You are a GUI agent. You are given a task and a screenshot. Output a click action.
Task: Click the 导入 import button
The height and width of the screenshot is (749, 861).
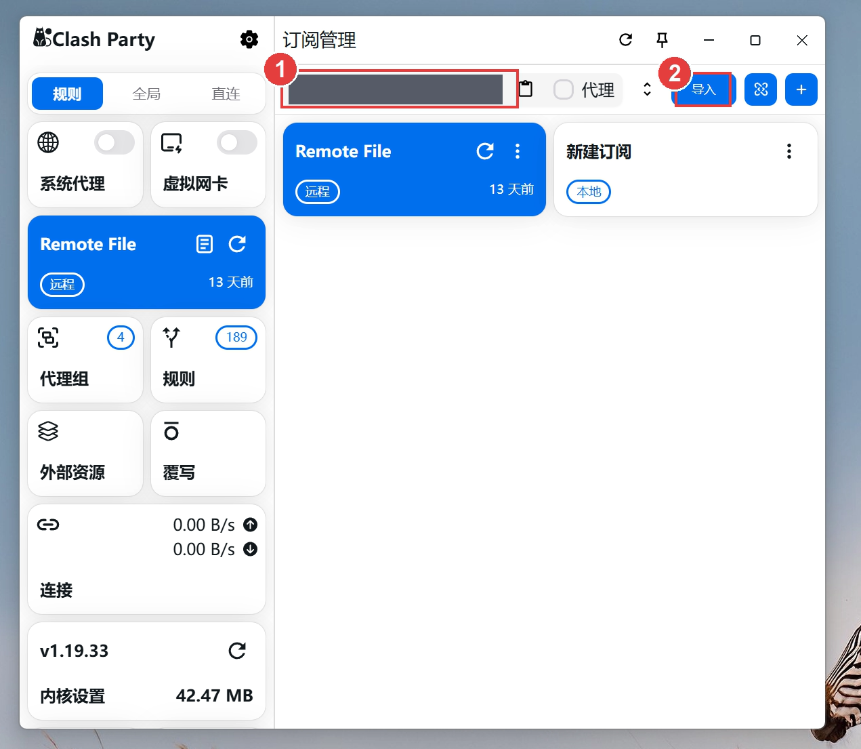tap(704, 89)
